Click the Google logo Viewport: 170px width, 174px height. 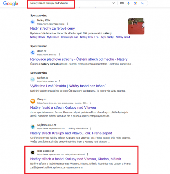click(x=11, y=3)
